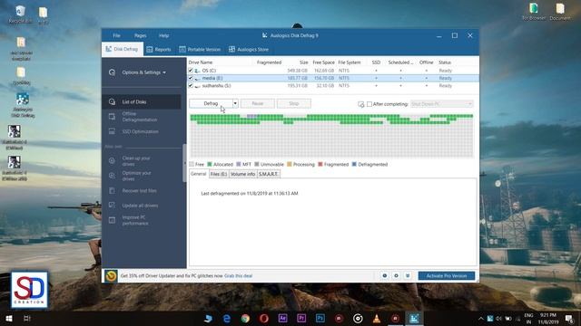The image size is (581, 326).
Task: Open the Pages menu
Action: 140,35
